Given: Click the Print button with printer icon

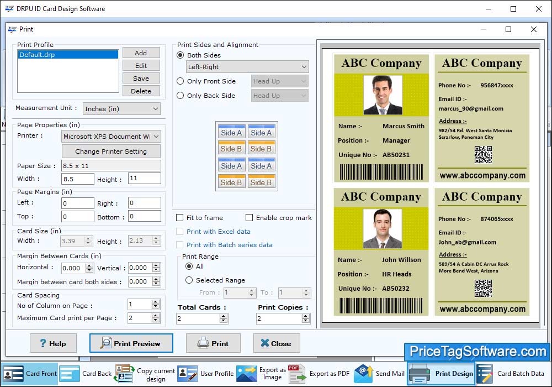Looking at the screenshot, I should click(x=213, y=343).
